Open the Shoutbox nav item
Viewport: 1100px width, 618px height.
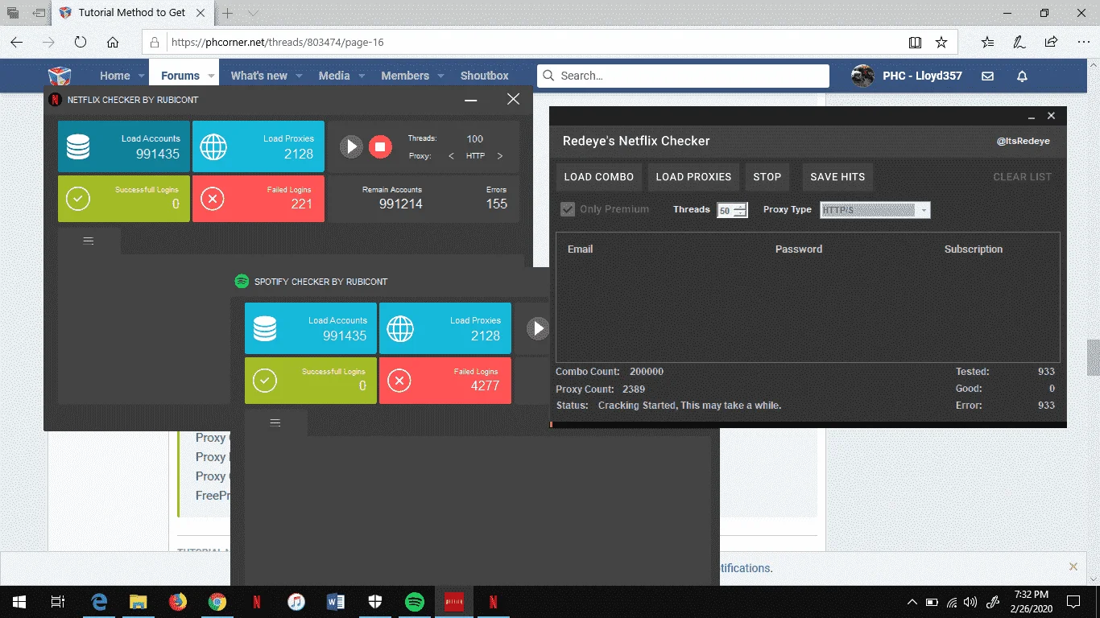tap(485, 76)
